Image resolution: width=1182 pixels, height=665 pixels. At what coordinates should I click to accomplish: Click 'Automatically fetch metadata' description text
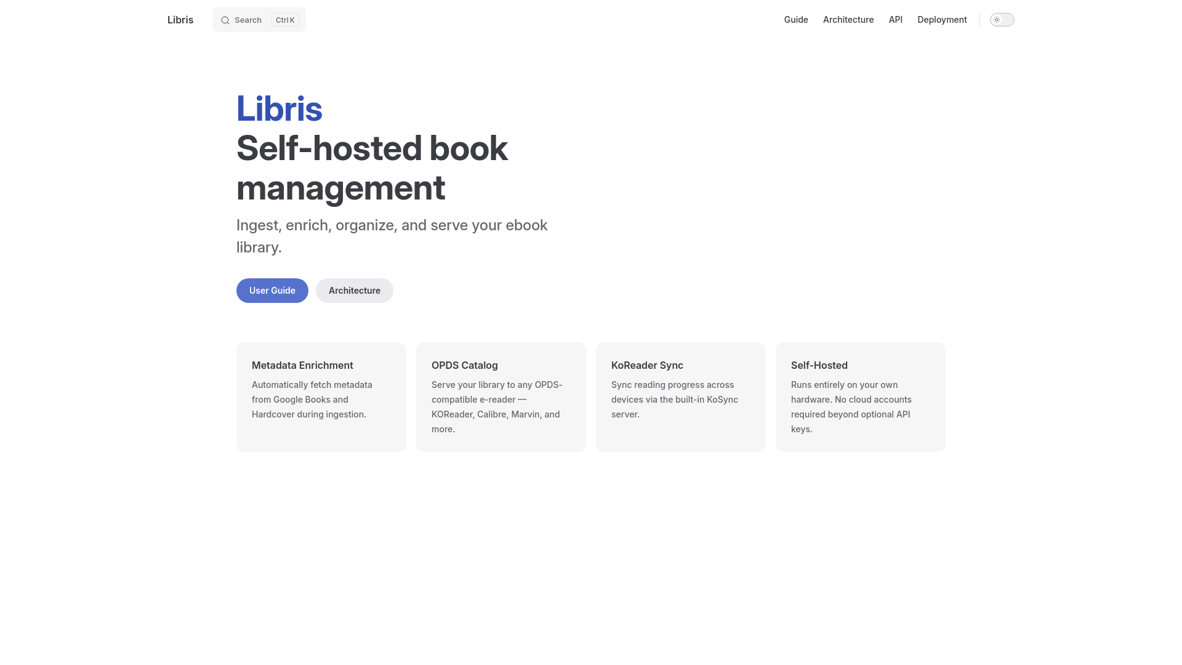click(x=312, y=400)
